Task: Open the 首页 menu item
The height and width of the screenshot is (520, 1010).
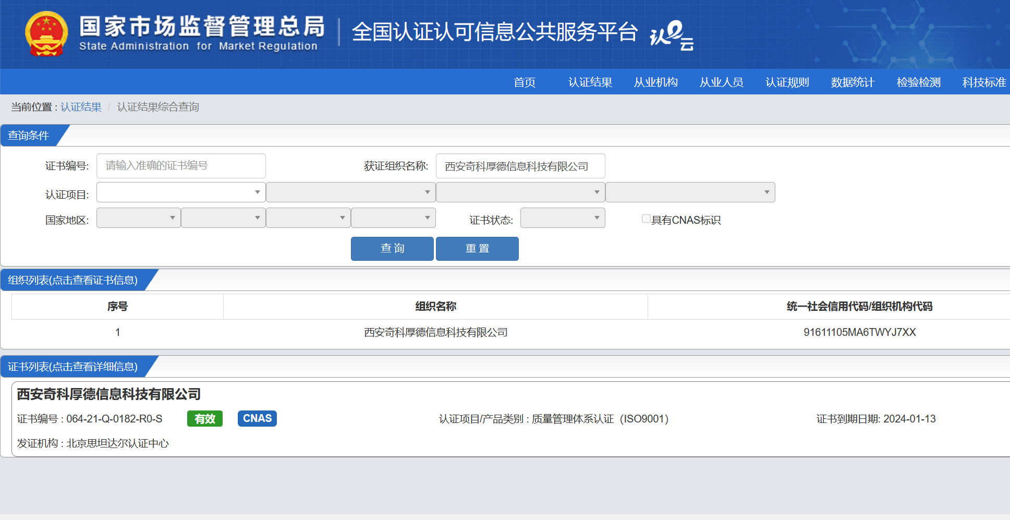Action: (525, 82)
